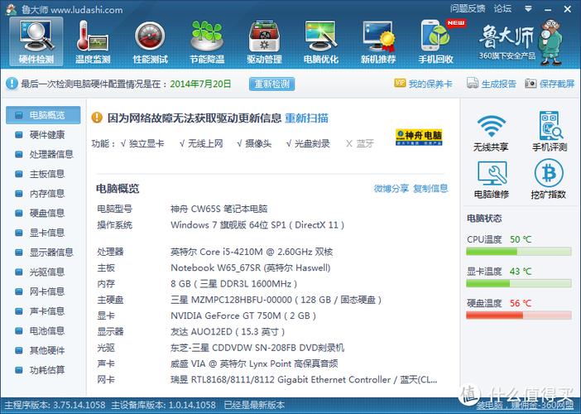Image resolution: width=581 pixels, height=414 pixels.
Task: Click the Notebook W65_67SR motherboard text
Action: (x=251, y=268)
